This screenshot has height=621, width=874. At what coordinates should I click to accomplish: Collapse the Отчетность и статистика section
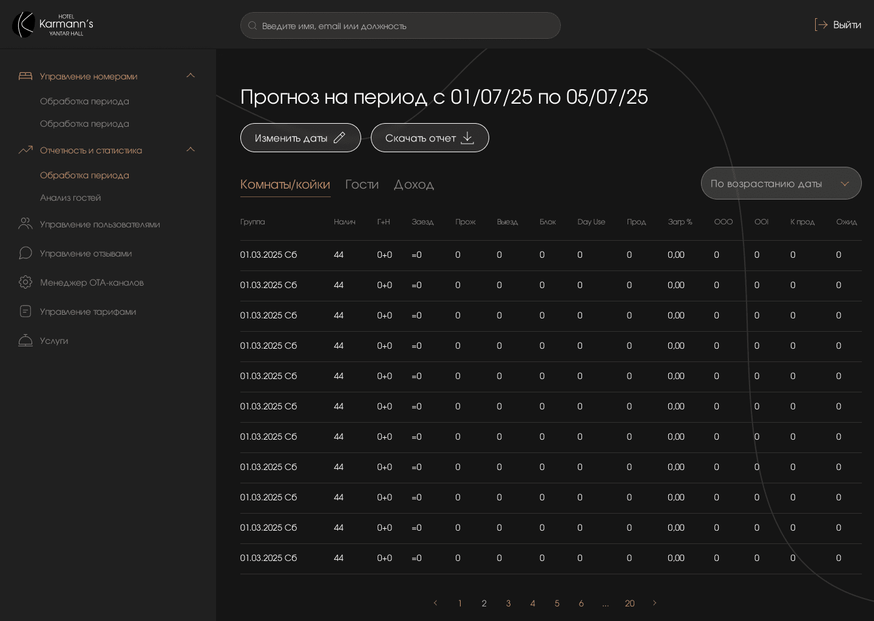coord(191,149)
